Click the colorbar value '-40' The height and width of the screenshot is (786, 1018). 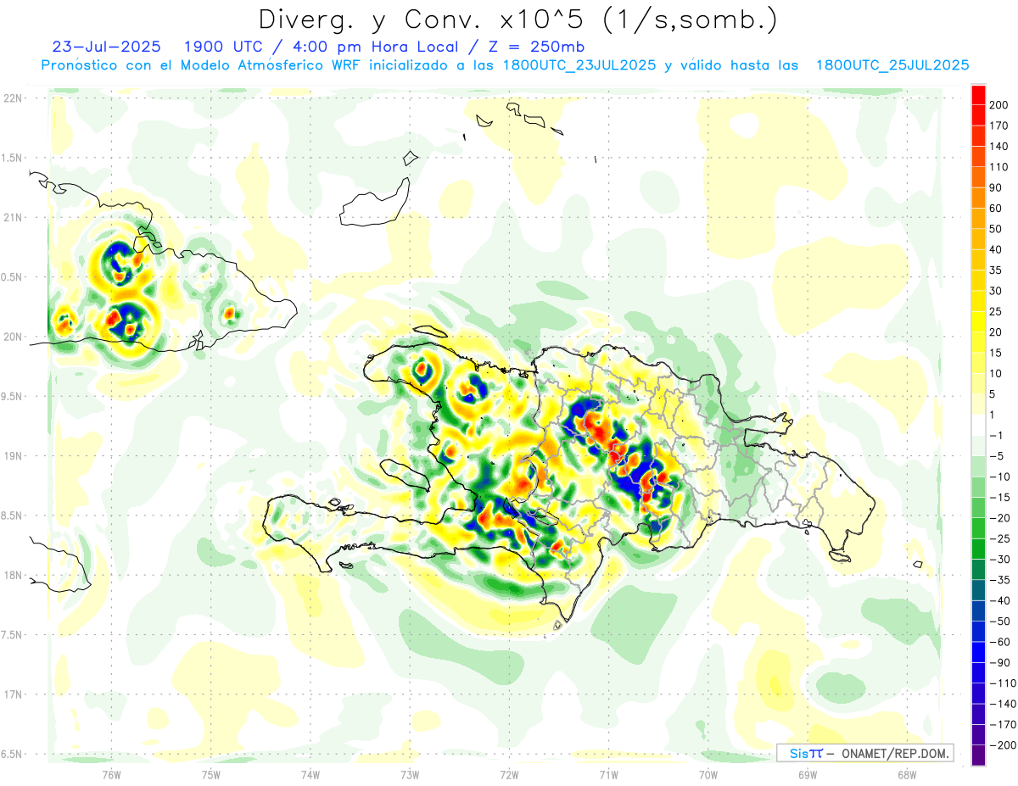[999, 600]
